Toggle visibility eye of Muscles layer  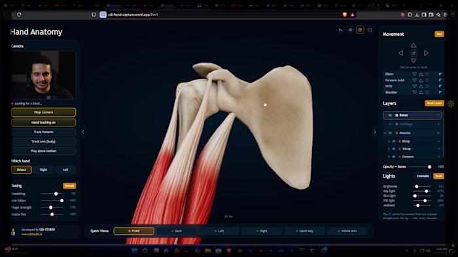click(390, 133)
